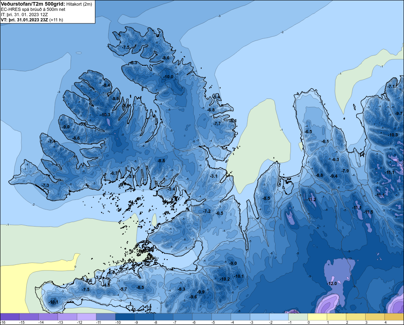This screenshot has height=325, width=404.
Task: Click the '-11.2' temperature label
Action: 311,199
